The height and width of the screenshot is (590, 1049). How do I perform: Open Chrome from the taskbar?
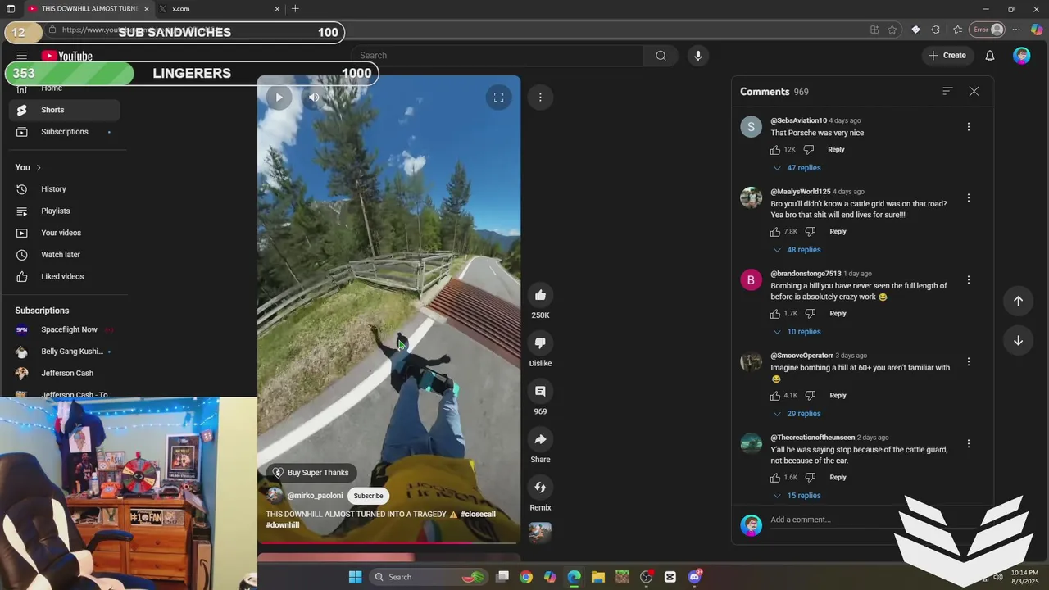coord(526,577)
